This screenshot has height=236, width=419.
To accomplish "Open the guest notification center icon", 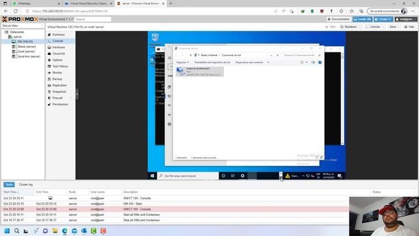I will click(x=340, y=176).
